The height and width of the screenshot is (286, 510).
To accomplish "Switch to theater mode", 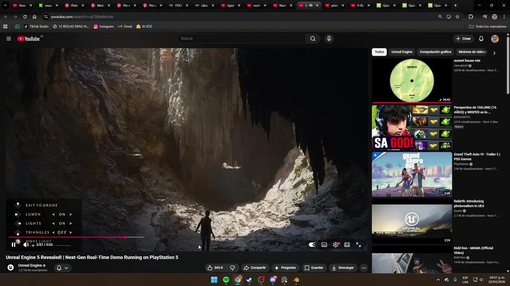I will pos(347,245).
